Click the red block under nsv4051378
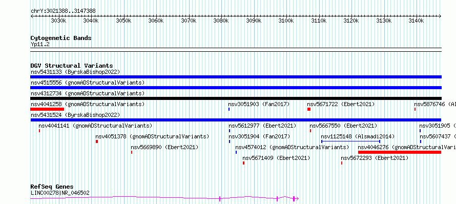 tap(97, 141)
